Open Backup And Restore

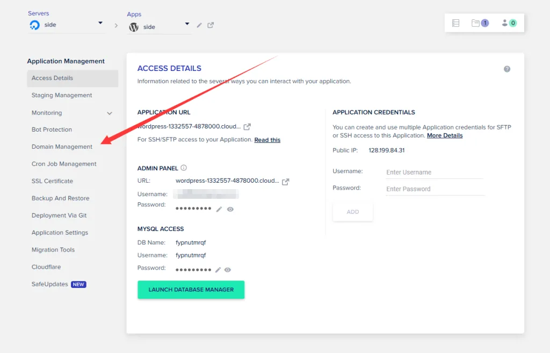pos(60,199)
